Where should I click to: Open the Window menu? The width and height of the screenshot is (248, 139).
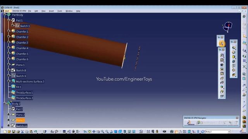[x=69, y=11]
